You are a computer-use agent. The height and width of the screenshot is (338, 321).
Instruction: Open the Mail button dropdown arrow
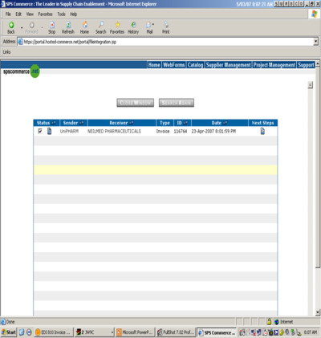[x=153, y=25]
